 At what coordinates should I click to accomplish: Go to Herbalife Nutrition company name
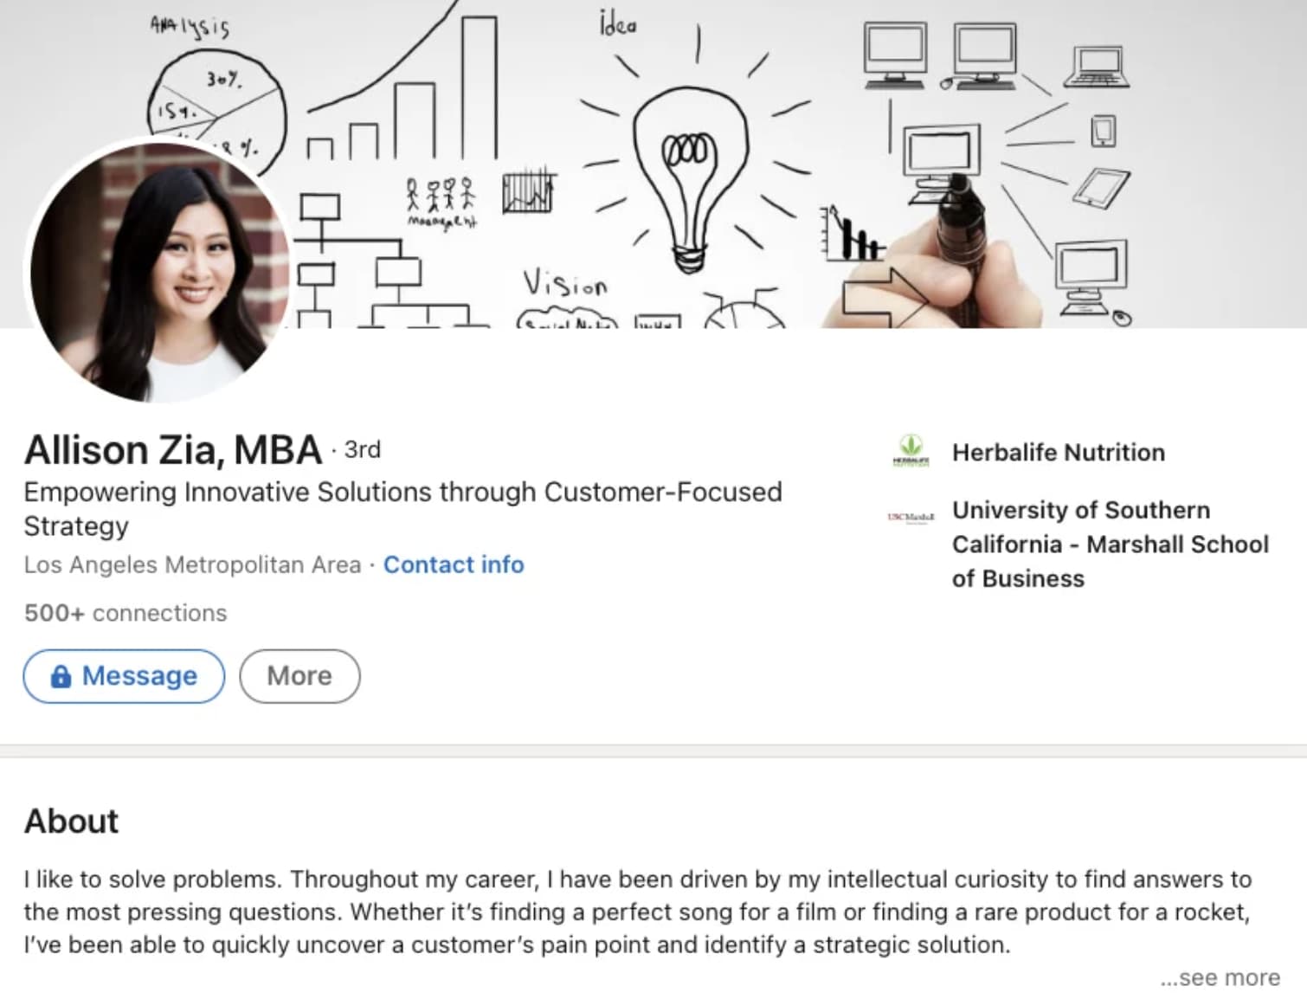[x=1058, y=452]
